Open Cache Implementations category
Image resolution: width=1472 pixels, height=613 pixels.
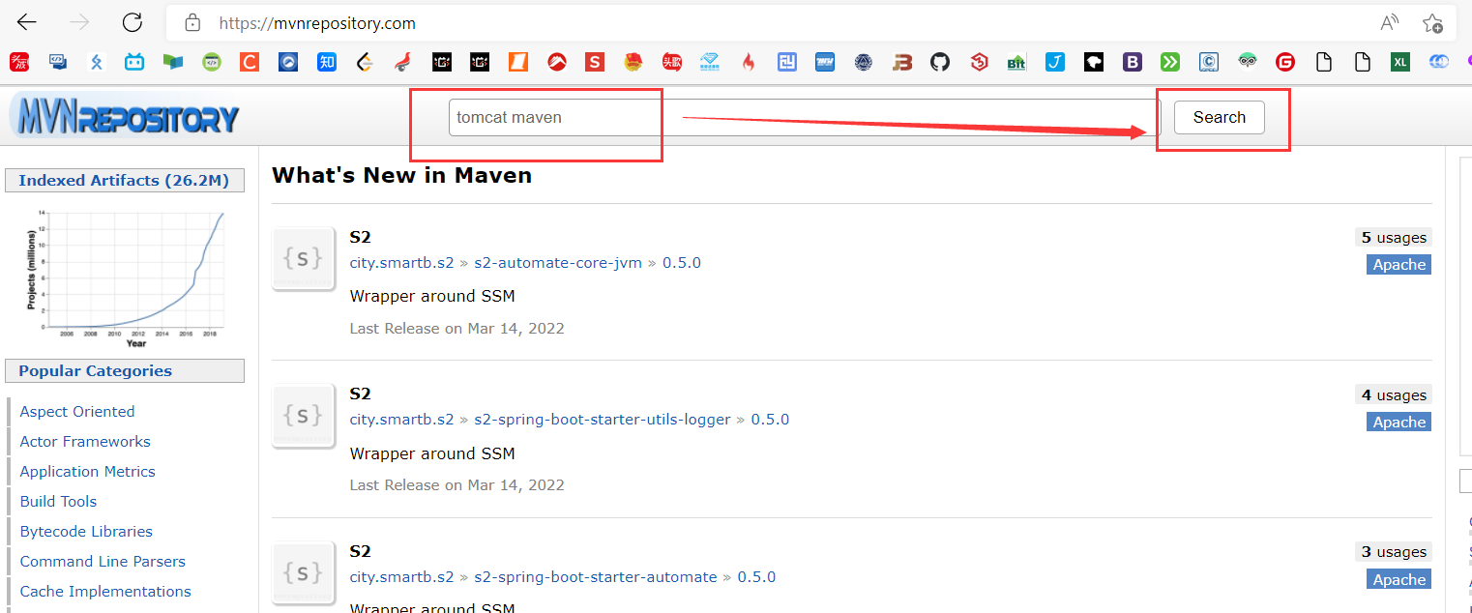(x=105, y=591)
